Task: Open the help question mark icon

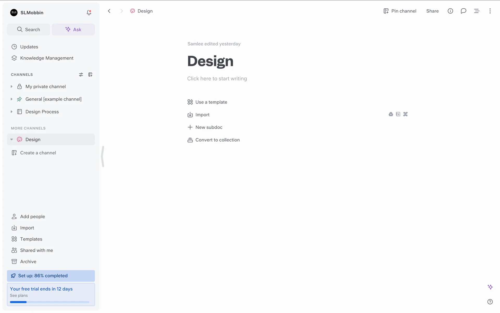Action: click(490, 302)
